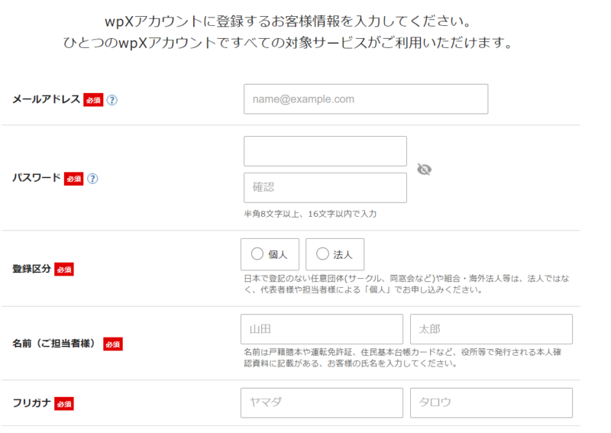Select 法人 registration type radio button

322,254
